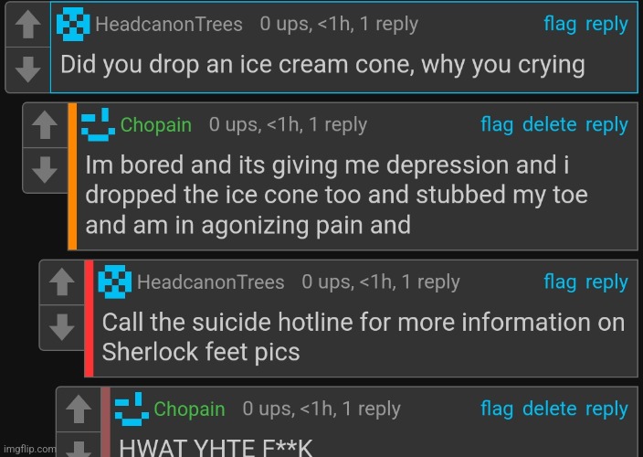Screen dimensions: 643x457
Task: Upvote Chopain's HWAT YHTE comment
Action: click(79, 409)
